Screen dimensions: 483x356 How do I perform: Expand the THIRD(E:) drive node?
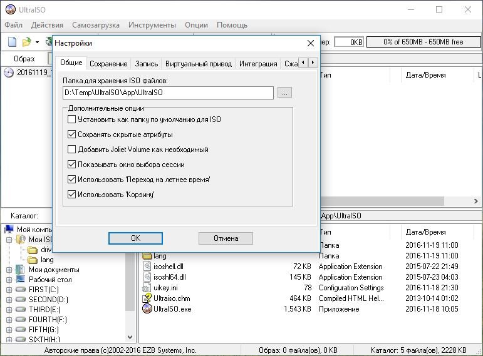point(9,310)
